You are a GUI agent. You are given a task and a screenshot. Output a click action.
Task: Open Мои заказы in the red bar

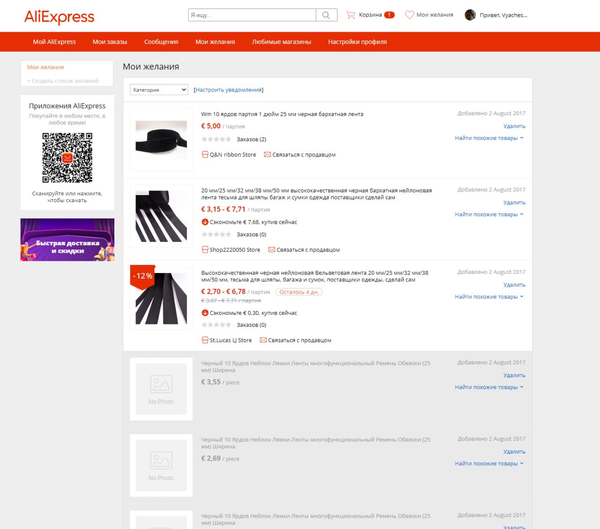pos(110,42)
